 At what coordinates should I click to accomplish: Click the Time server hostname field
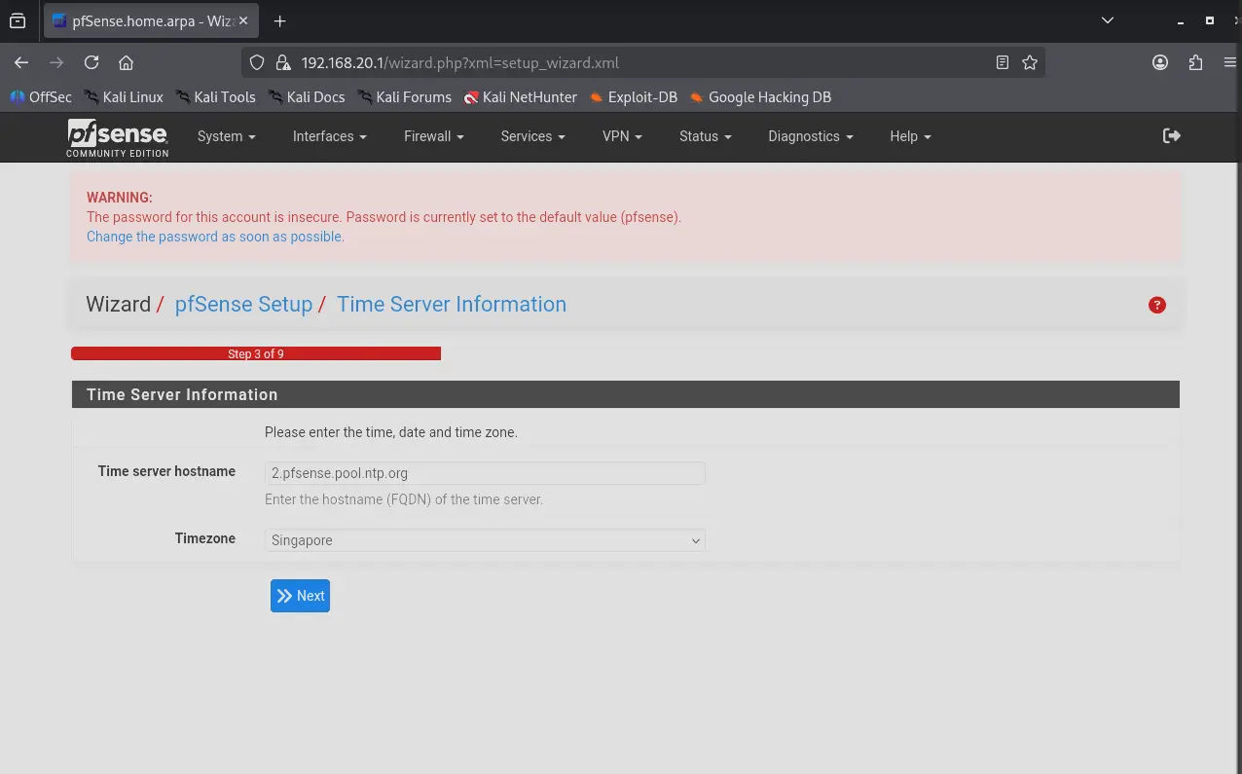[485, 473]
